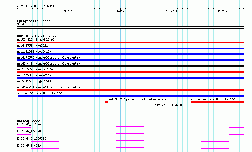Open the nsv1161918 (Lou2015) variant bar
Screen dimensions: 252x152
[x=130, y=54]
